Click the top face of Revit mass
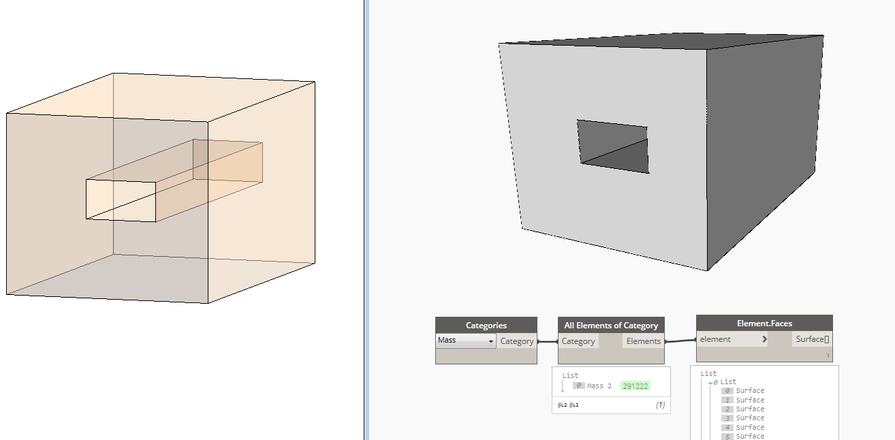The image size is (895, 440). point(161,97)
